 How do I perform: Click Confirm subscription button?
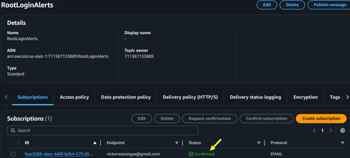[267, 119]
